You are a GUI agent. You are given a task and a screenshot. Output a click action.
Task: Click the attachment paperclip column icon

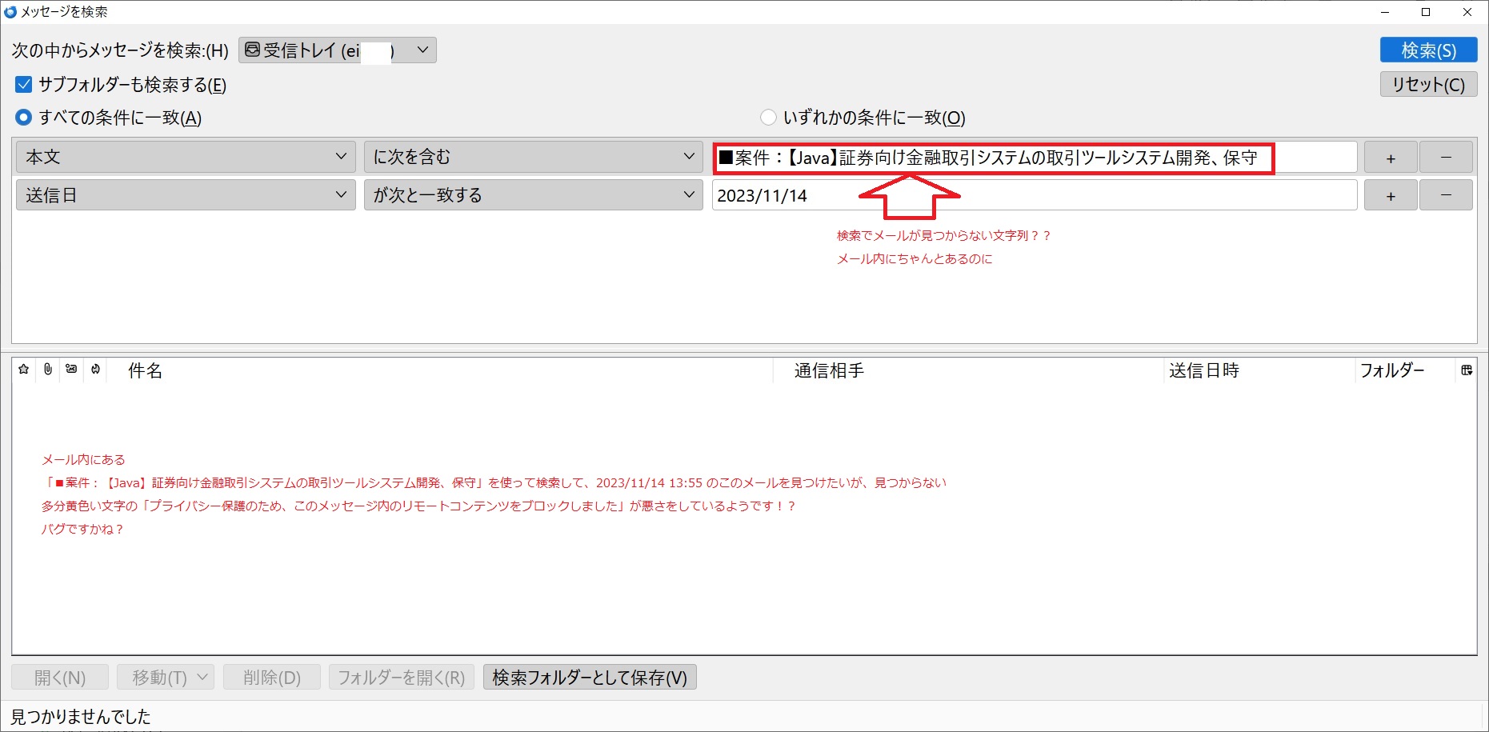pyautogui.click(x=48, y=370)
